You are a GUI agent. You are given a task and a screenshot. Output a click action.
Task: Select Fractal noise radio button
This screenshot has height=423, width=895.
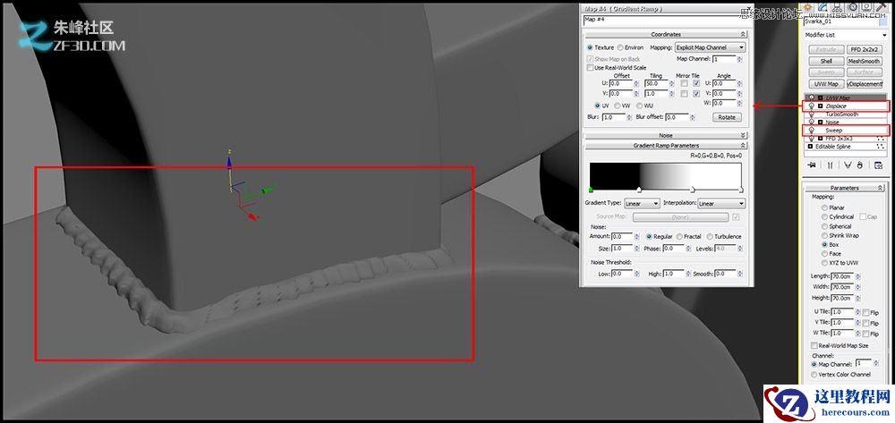pyautogui.click(x=679, y=236)
